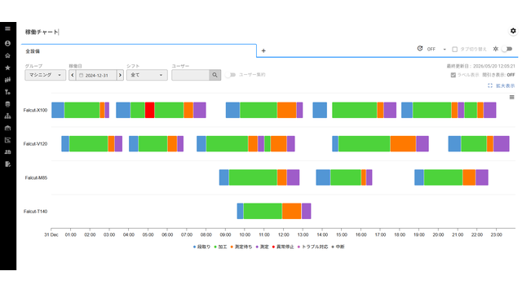Go to next date with right arrow

click(120, 75)
